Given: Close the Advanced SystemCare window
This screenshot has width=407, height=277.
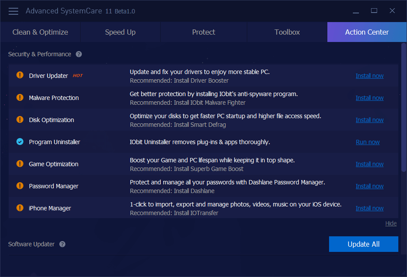Looking at the screenshot, I should coord(392,11).
